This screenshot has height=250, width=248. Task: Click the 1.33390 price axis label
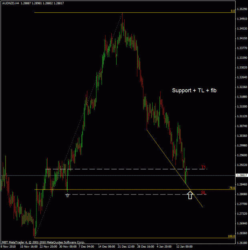[x=242, y=58]
